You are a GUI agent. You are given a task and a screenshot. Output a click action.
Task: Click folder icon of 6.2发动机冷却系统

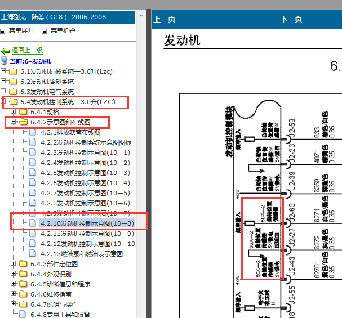(13, 82)
